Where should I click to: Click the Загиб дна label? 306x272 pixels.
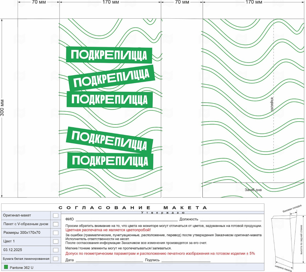point(253,190)
